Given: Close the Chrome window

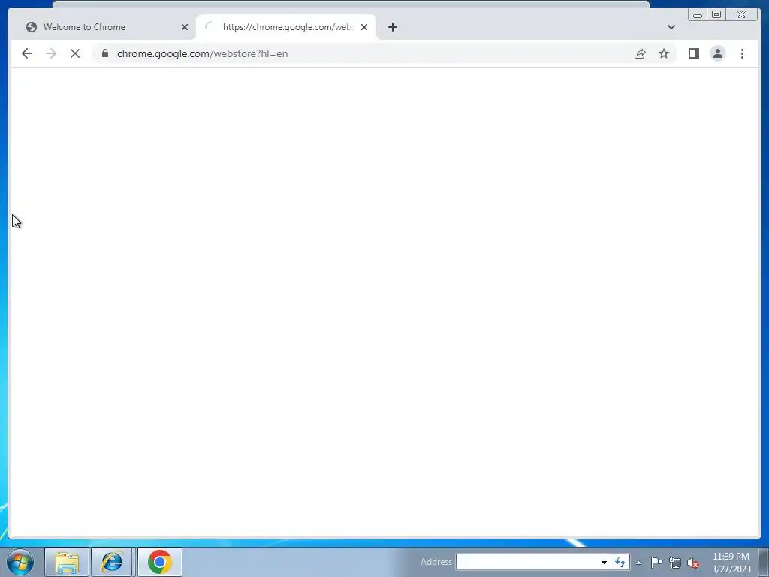Looking at the screenshot, I should (741, 15).
